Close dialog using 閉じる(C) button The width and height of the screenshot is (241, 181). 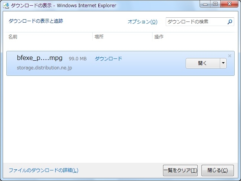tap(218, 170)
